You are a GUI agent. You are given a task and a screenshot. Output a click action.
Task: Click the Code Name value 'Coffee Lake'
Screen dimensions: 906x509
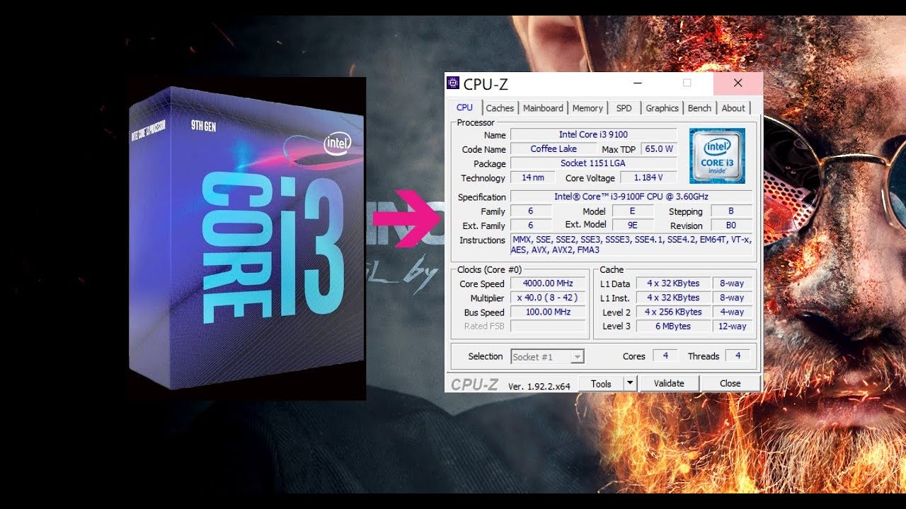(554, 148)
